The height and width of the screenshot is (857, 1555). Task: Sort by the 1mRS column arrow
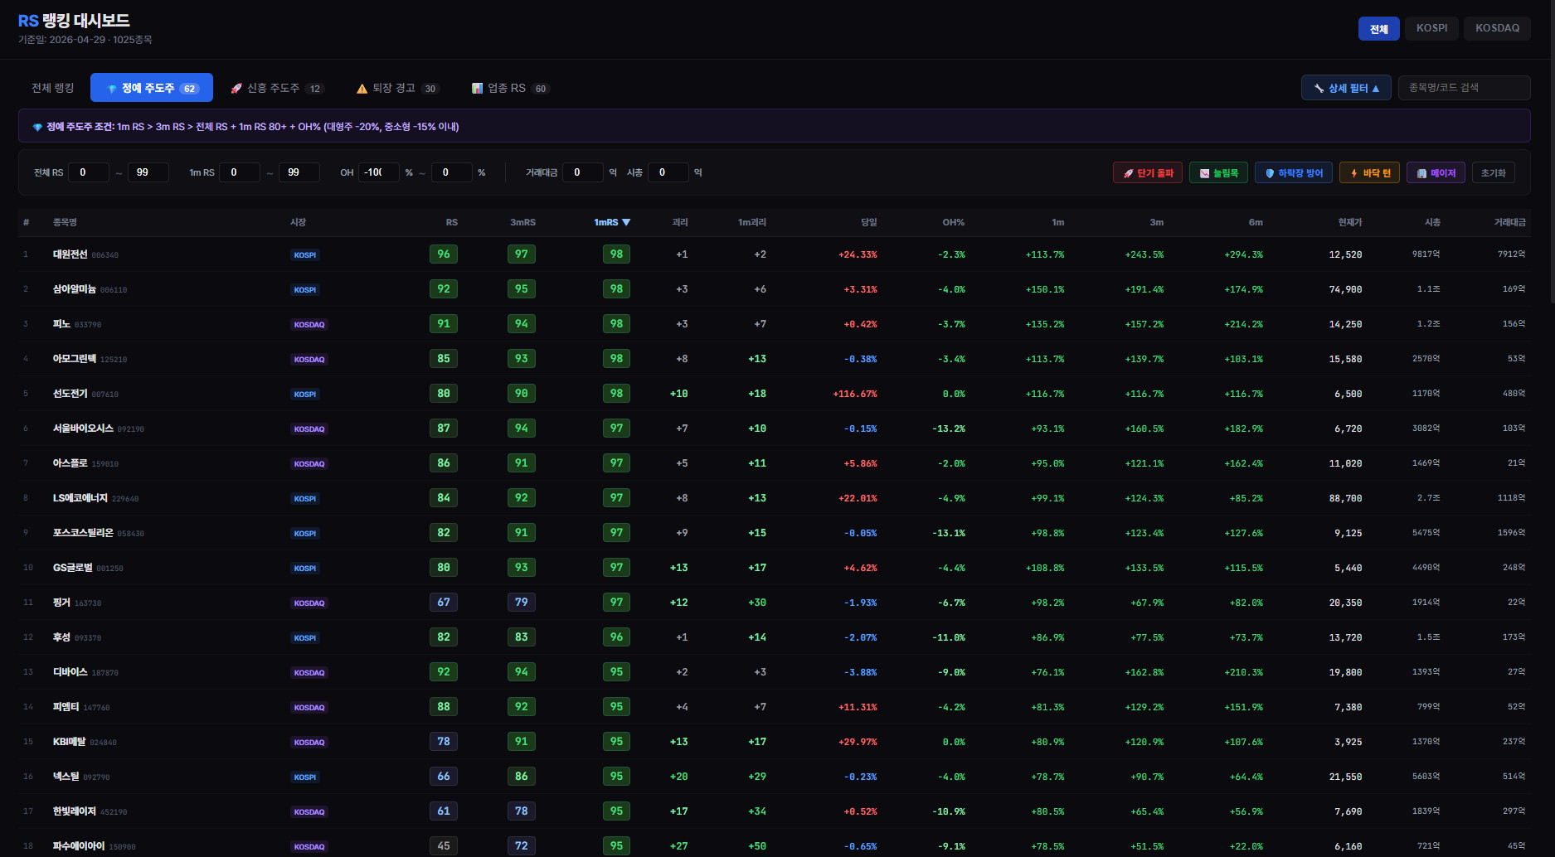pos(626,222)
